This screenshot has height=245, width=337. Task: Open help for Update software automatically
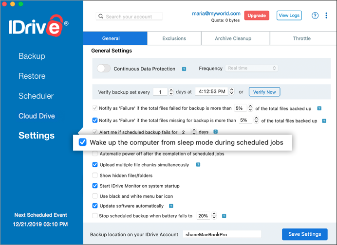pos(171,206)
